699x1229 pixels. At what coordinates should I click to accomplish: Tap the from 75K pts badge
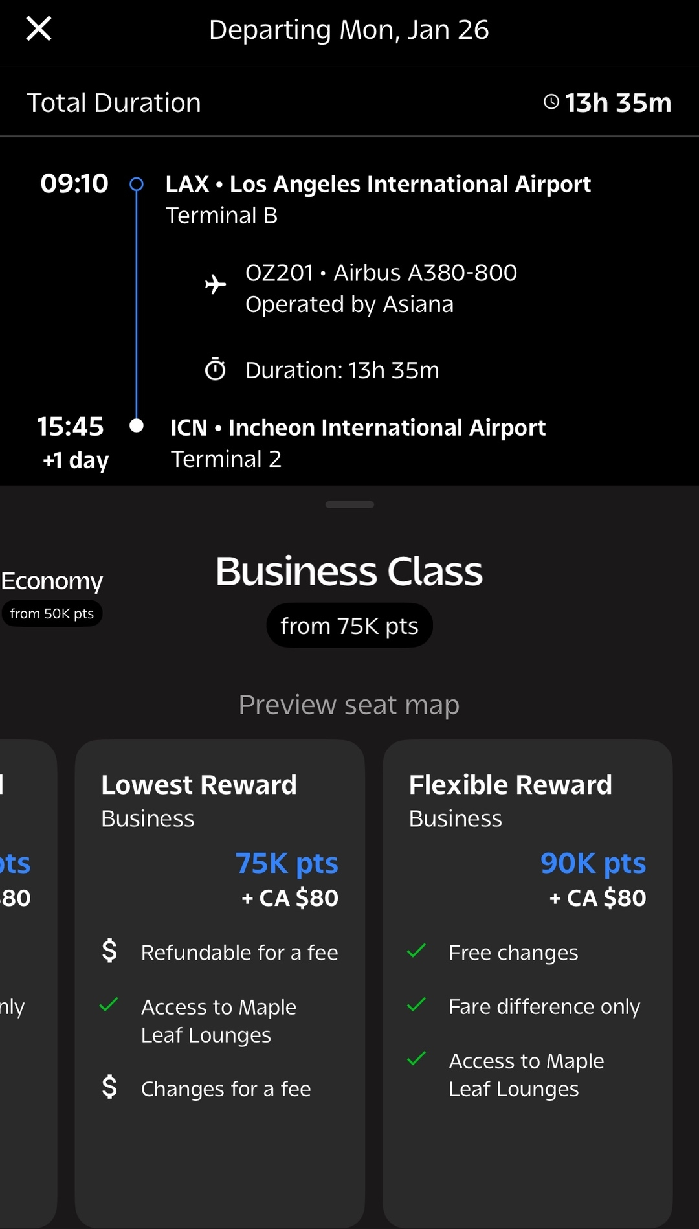[x=349, y=626]
